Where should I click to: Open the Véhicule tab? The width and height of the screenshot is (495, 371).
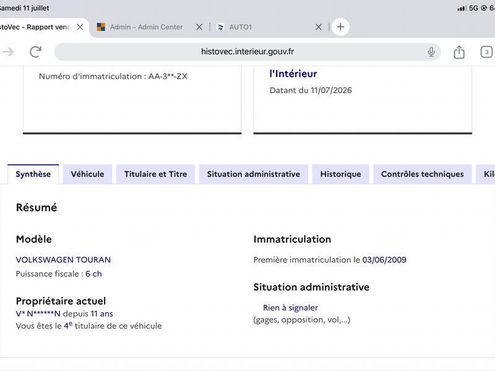pyautogui.click(x=87, y=174)
